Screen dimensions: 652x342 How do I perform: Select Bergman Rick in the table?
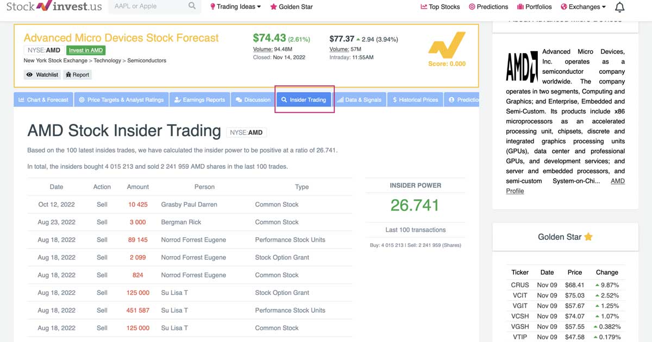click(x=181, y=222)
